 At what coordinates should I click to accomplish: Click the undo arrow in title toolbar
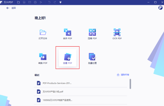[49, 2]
